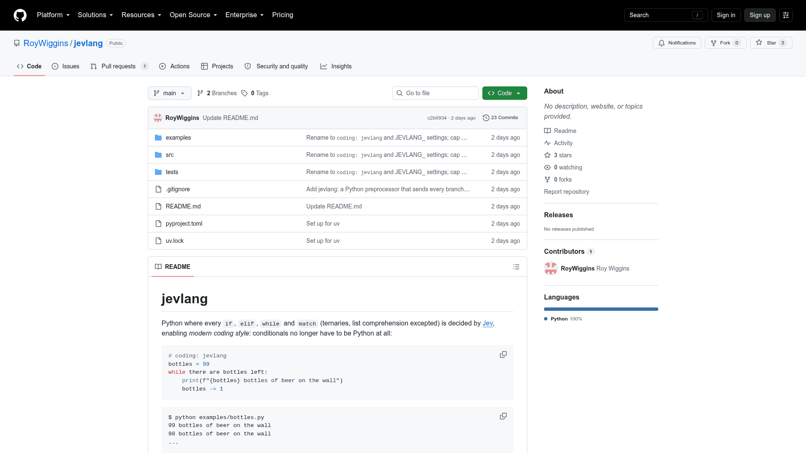806x453 pixels.
Task: Click the Tags icon
Action: point(244,93)
